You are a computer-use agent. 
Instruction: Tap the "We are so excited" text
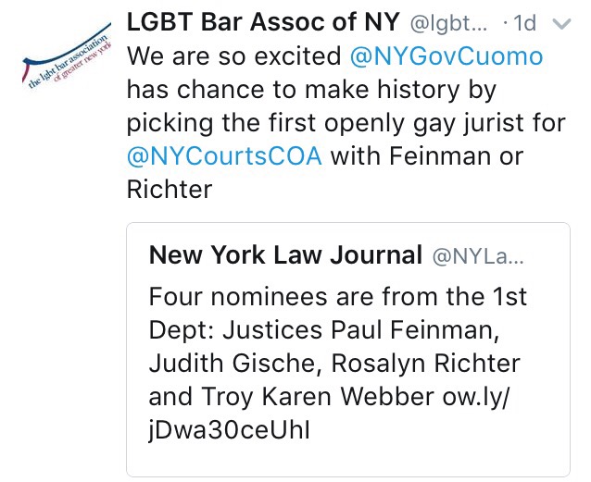pyautogui.click(x=234, y=57)
